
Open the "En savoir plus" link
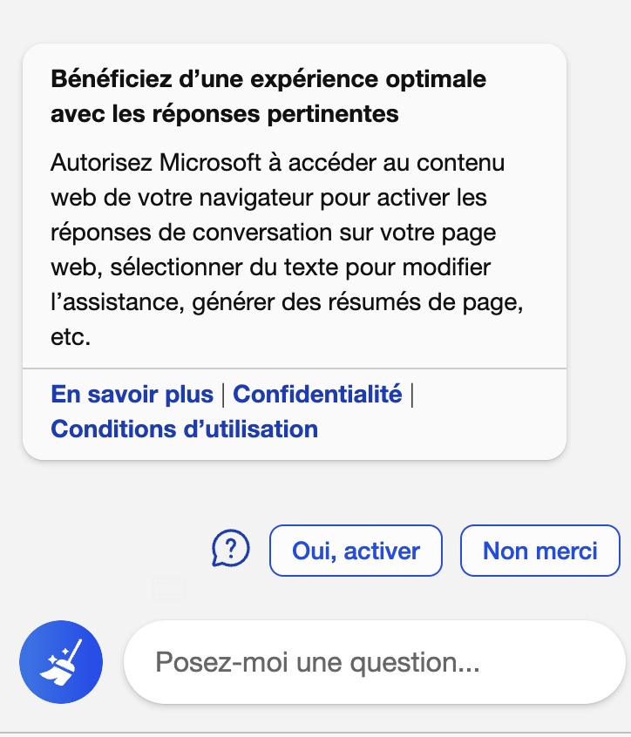coord(132,394)
